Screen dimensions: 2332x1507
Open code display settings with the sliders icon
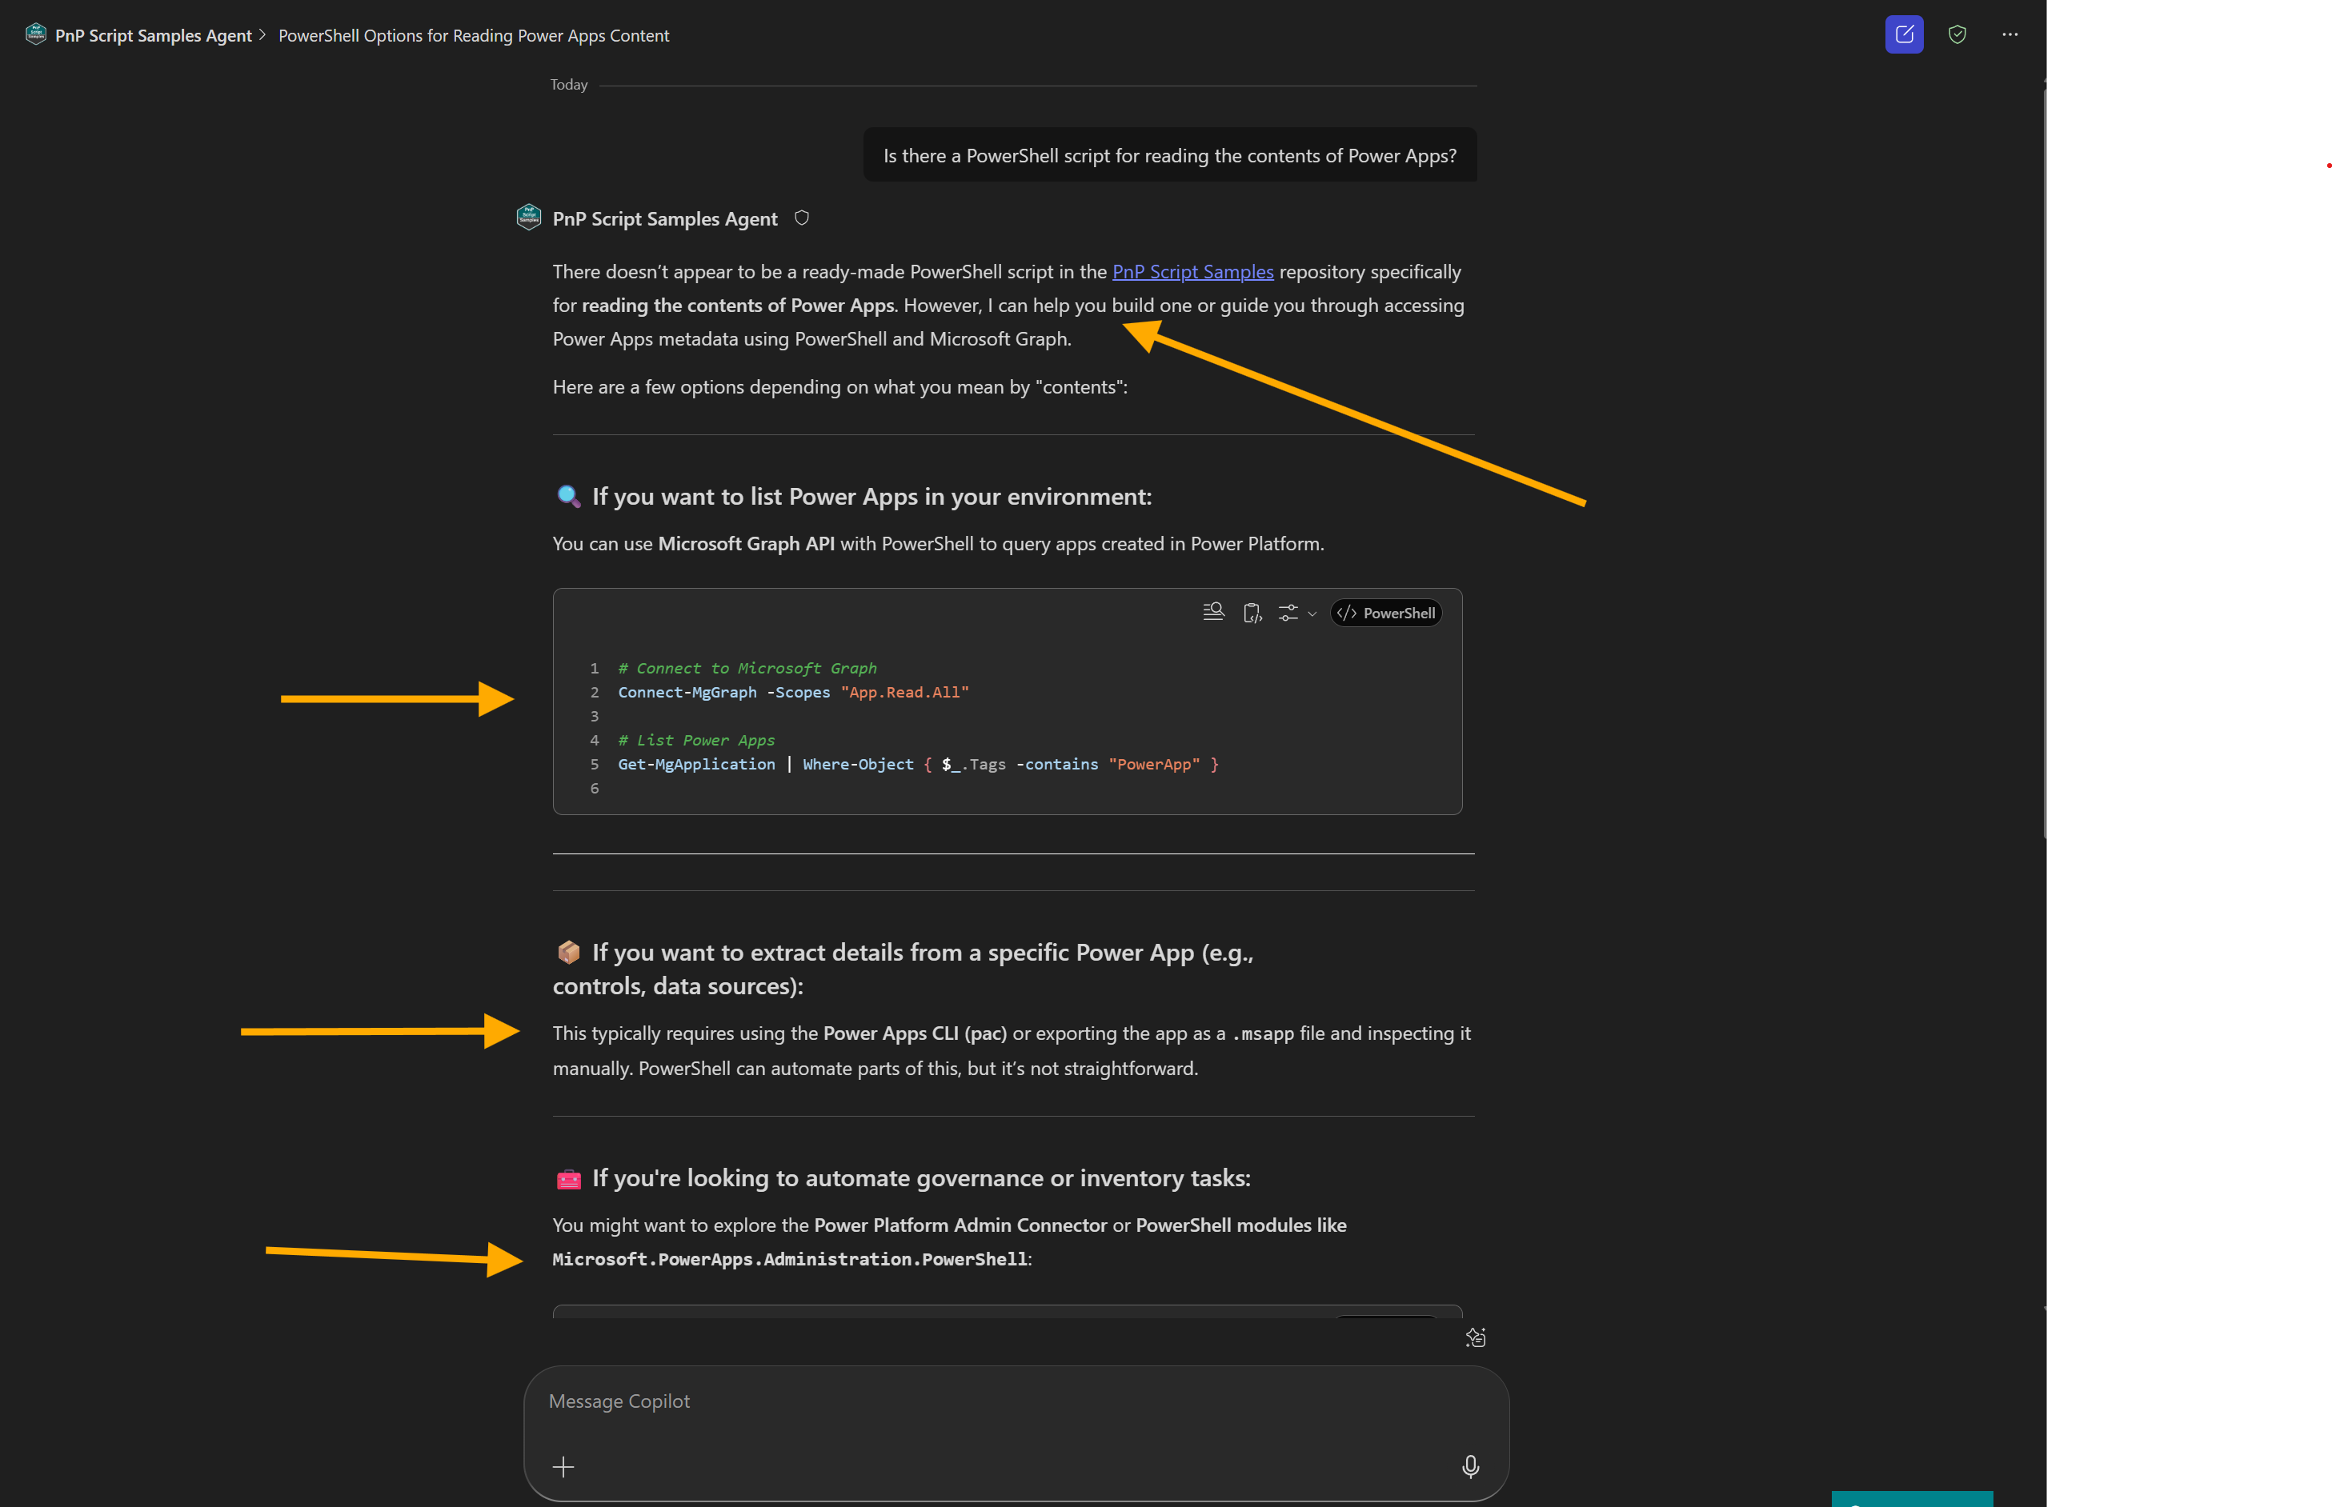pyautogui.click(x=1289, y=612)
